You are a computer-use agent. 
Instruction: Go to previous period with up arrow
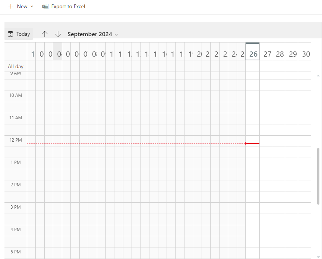[x=45, y=34]
